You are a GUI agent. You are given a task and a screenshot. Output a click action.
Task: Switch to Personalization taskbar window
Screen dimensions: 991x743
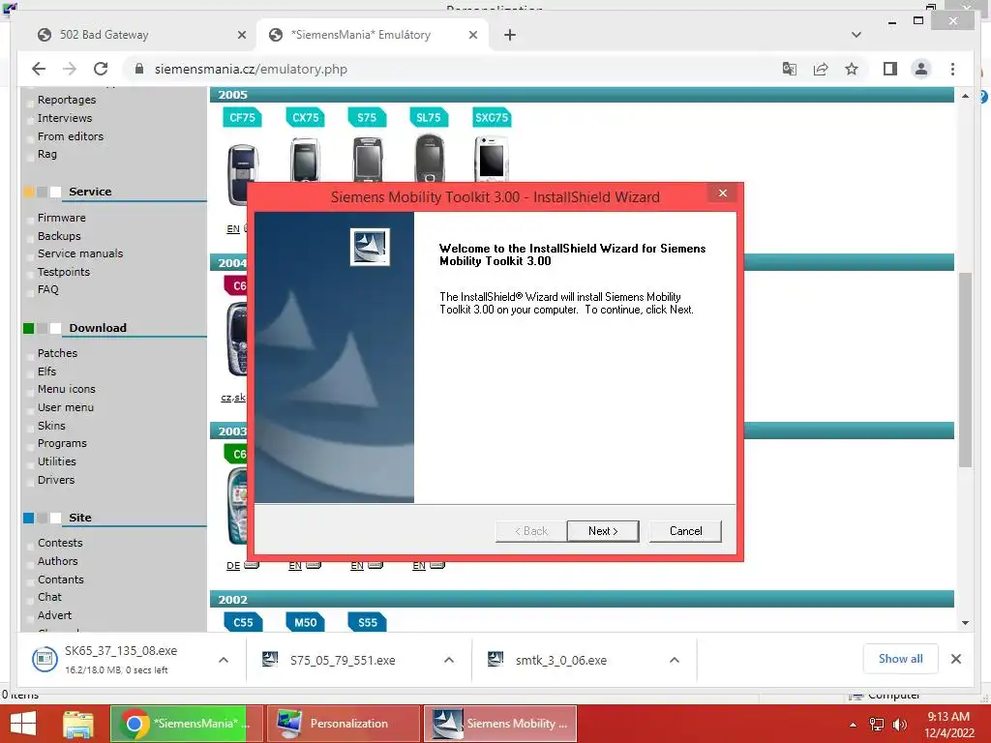point(344,724)
